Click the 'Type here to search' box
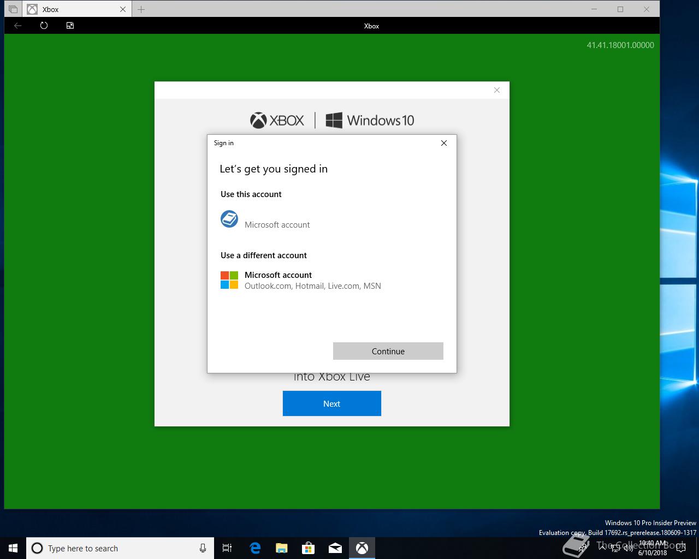This screenshot has height=559, width=699. coord(120,548)
